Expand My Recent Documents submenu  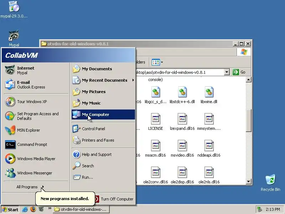pyautogui.click(x=103, y=80)
